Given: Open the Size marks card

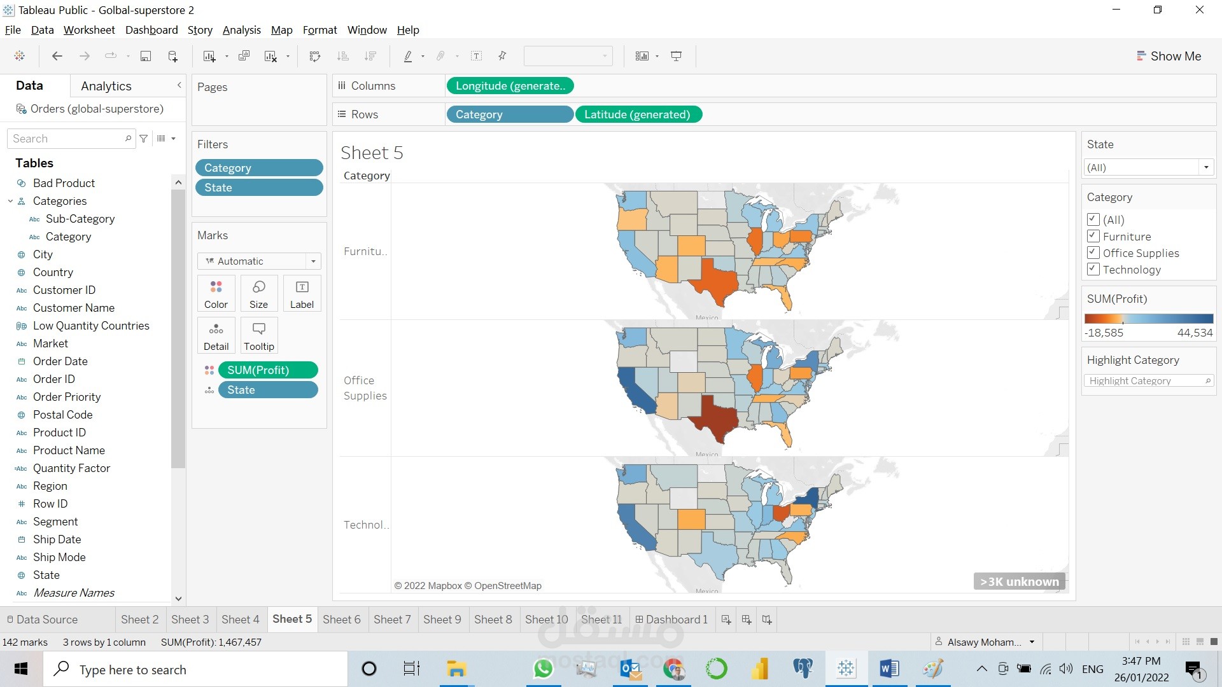Looking at the screenshot, I should 258,293.
